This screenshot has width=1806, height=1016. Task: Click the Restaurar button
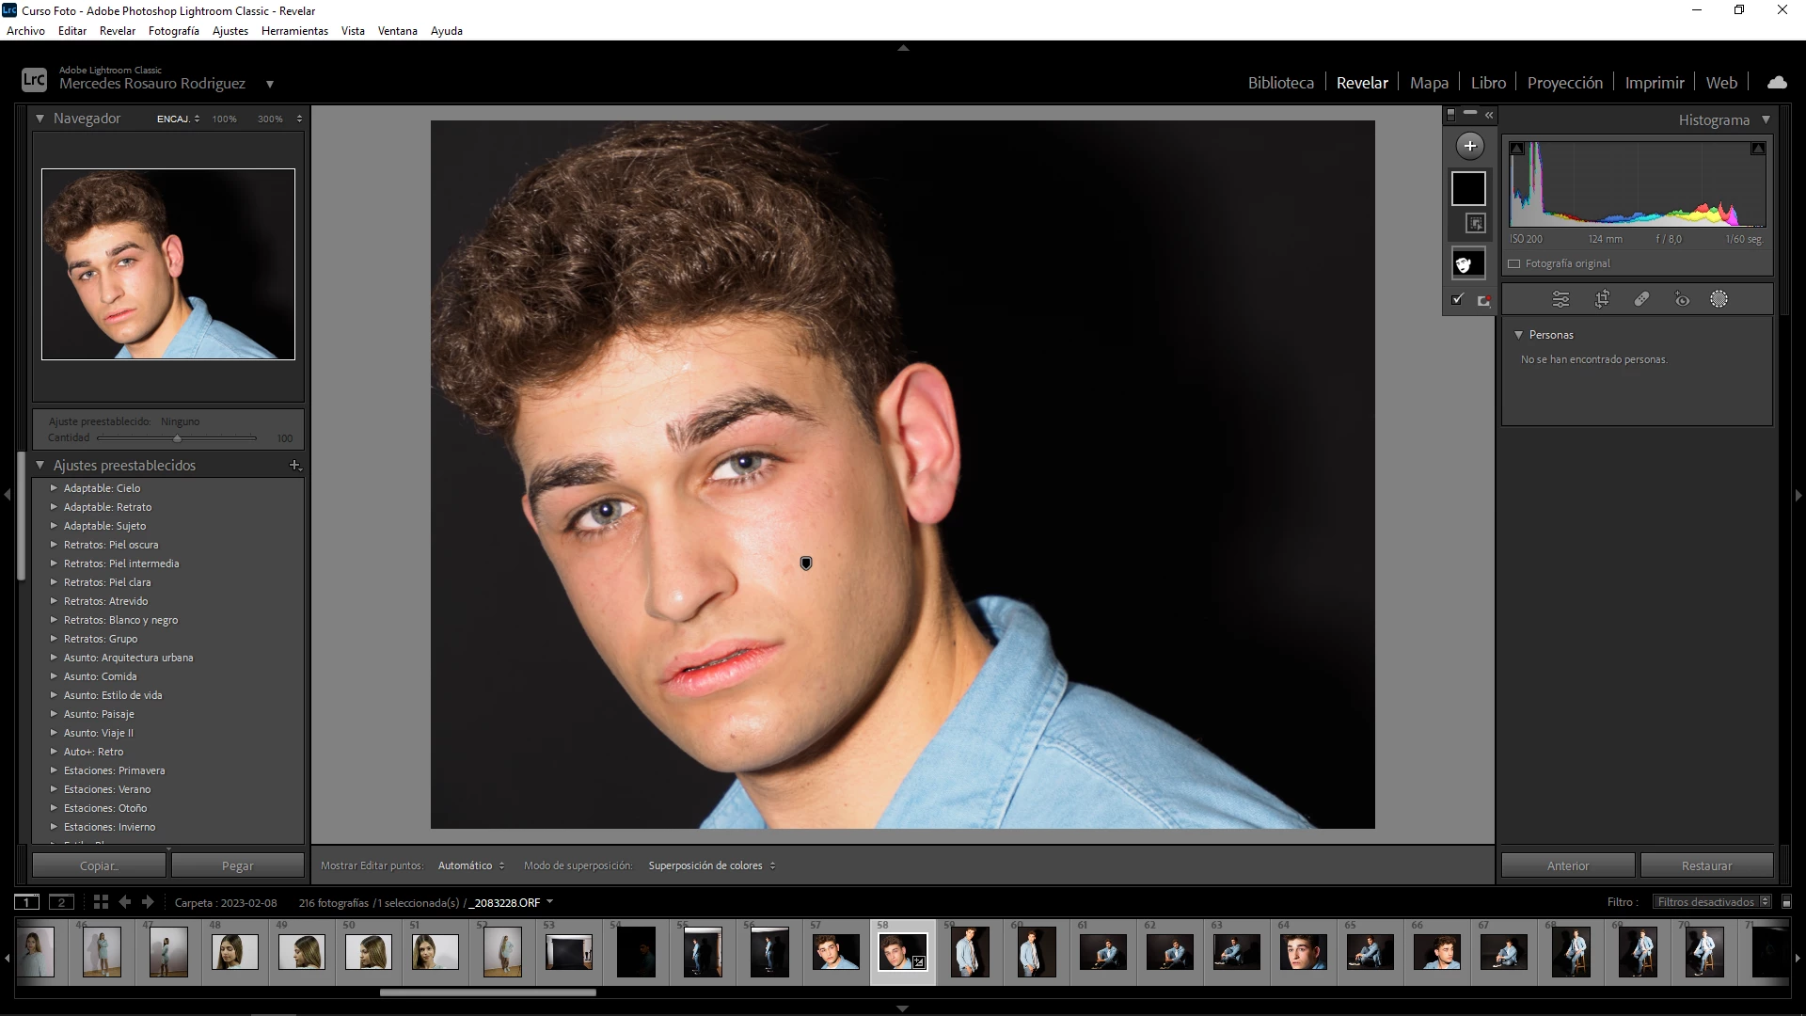[1706, 865]
